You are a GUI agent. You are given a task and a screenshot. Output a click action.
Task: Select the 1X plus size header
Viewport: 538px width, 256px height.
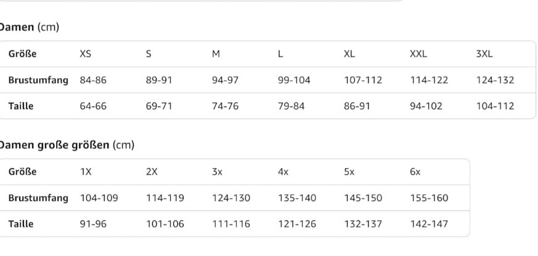[x=86, y=172]
